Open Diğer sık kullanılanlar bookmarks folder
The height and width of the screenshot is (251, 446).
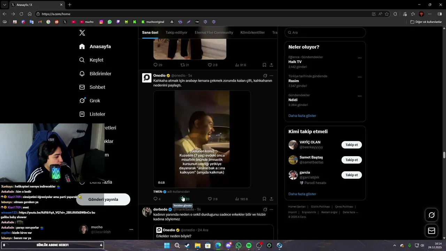pyautogui.click(x=426, y=22)
